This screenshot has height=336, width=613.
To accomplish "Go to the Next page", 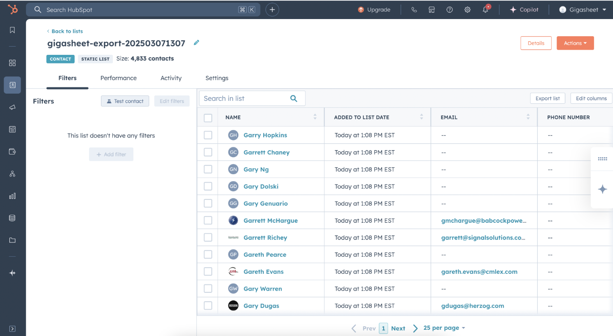I will 404,328.
